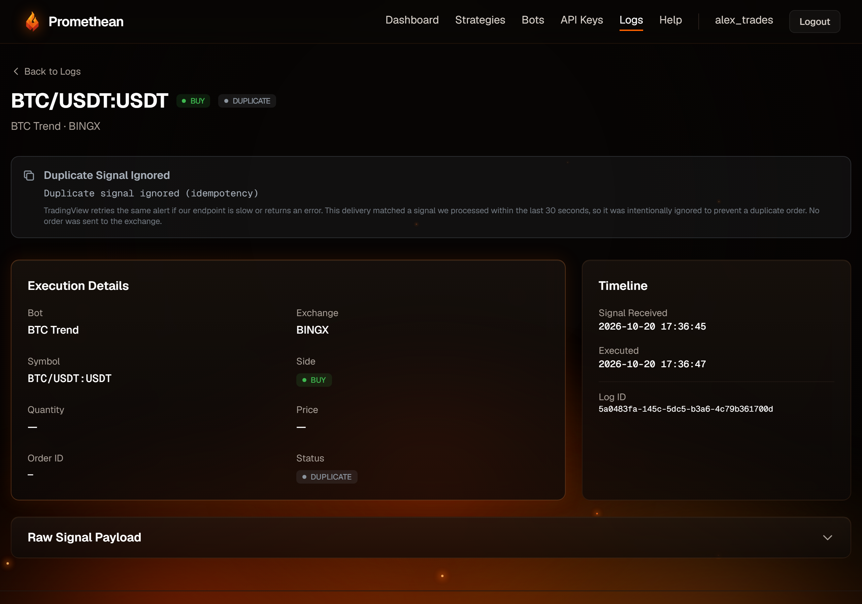Click the Exchange value BINGX

pyautogui.click(x=312, y=330)
